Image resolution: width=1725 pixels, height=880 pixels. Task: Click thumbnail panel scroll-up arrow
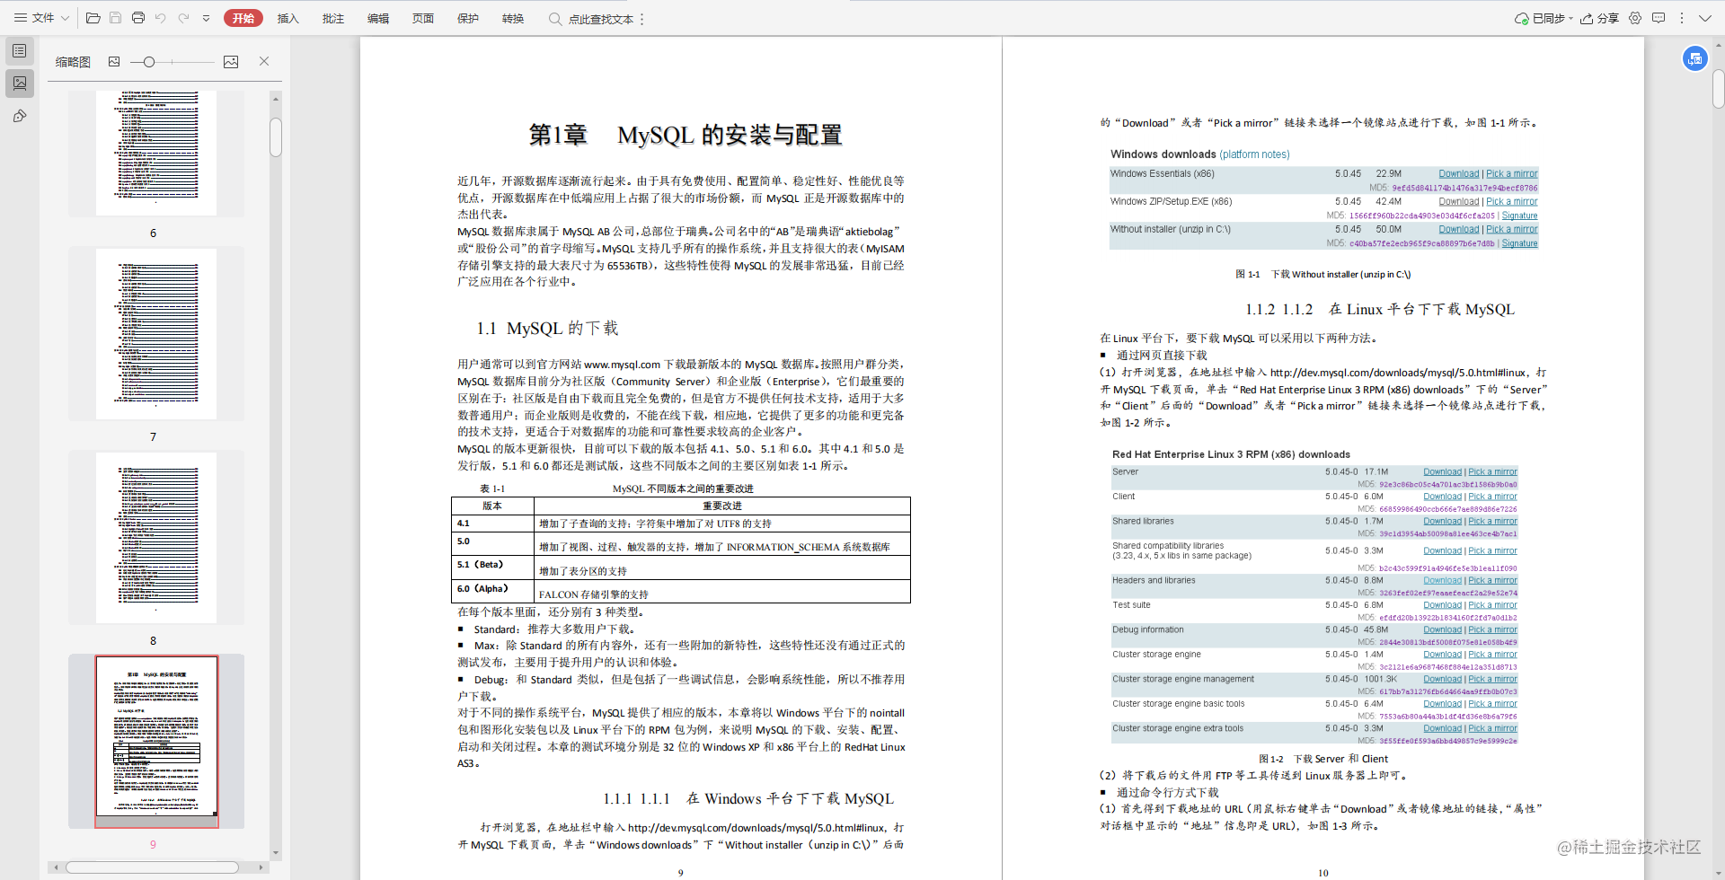276,97
